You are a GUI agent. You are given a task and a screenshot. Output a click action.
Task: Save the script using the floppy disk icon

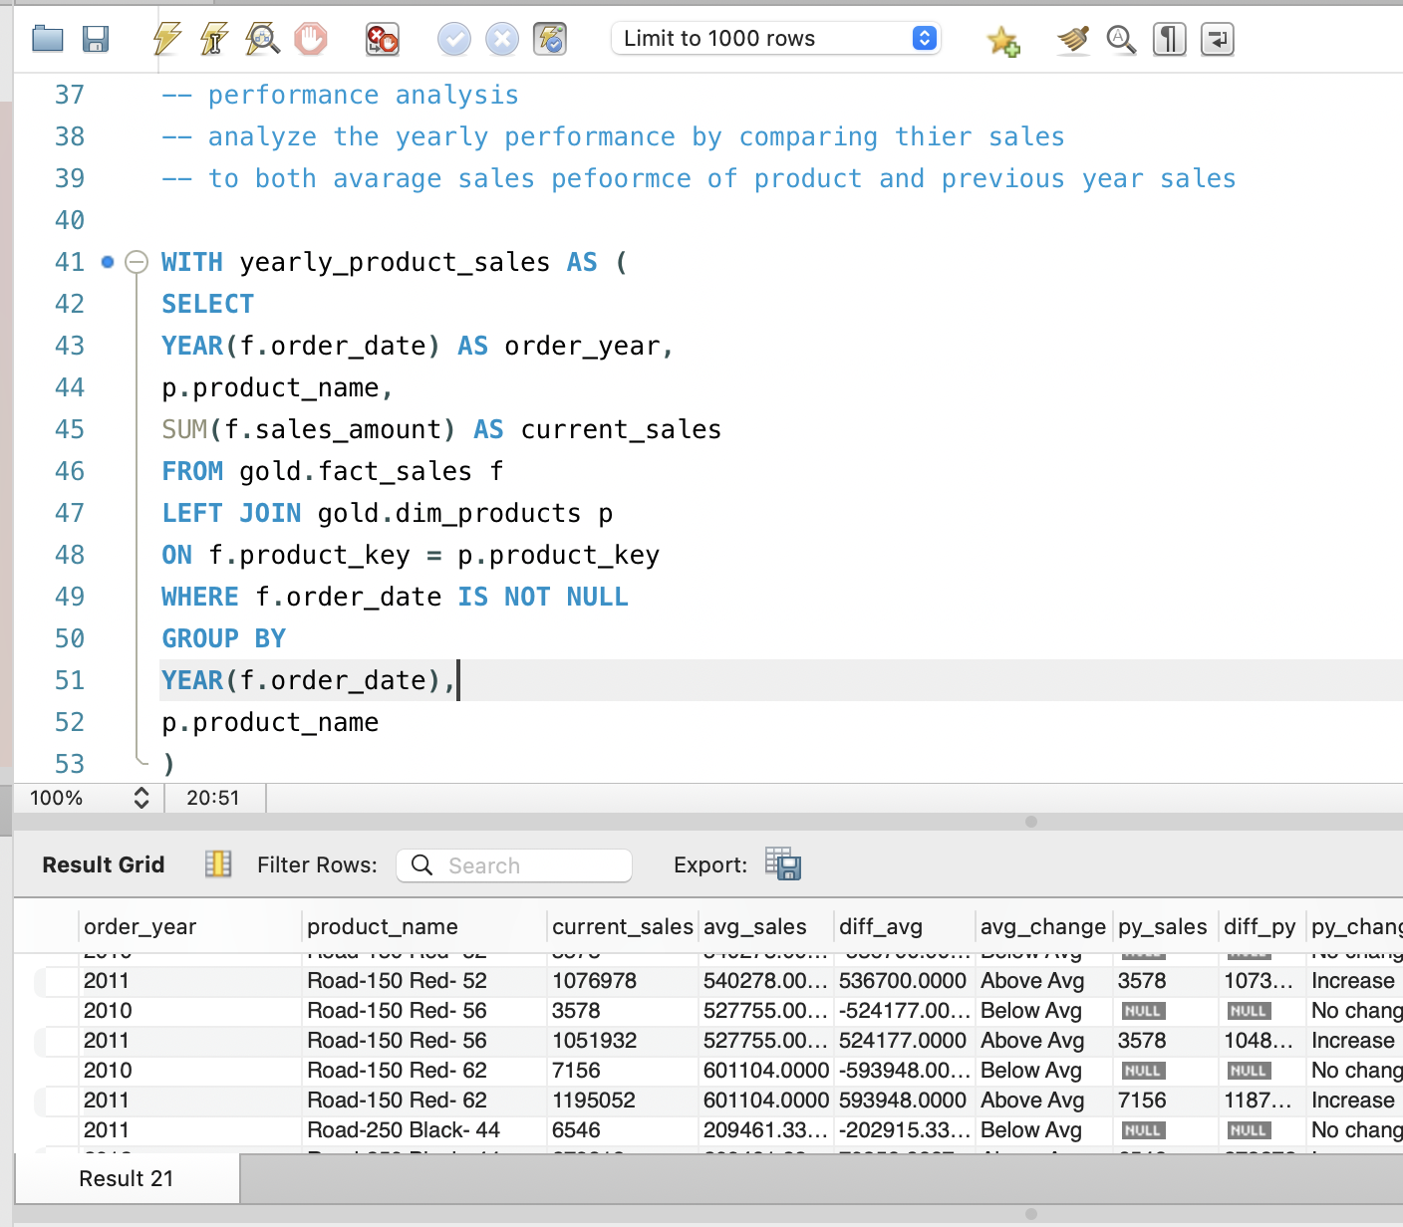point(96,40)
